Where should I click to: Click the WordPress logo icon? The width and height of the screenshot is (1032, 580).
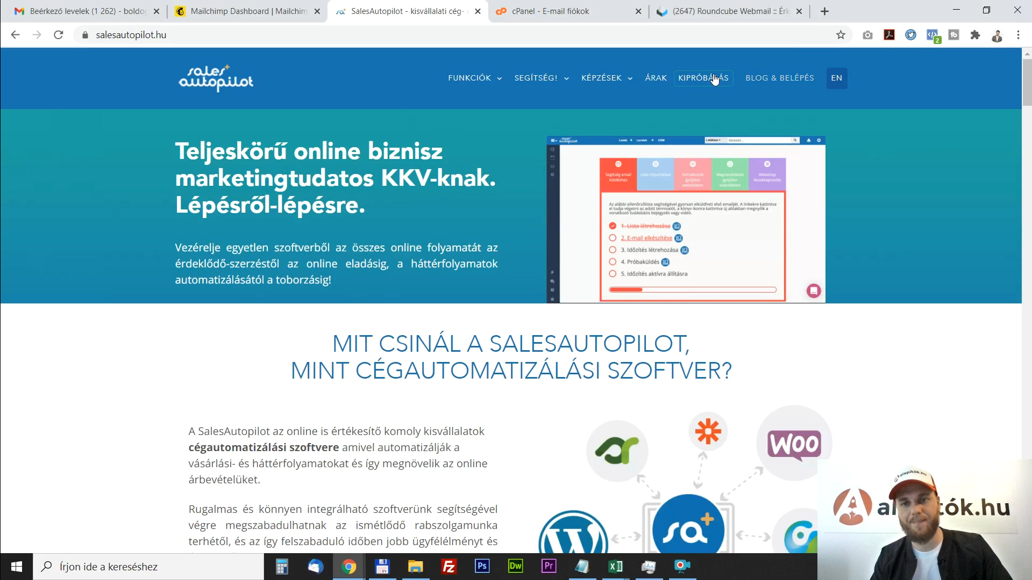pyautogui.click(x=573, y=532)
